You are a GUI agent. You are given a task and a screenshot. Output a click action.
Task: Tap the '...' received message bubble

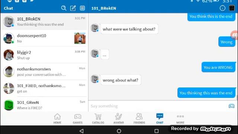point(104,54)
